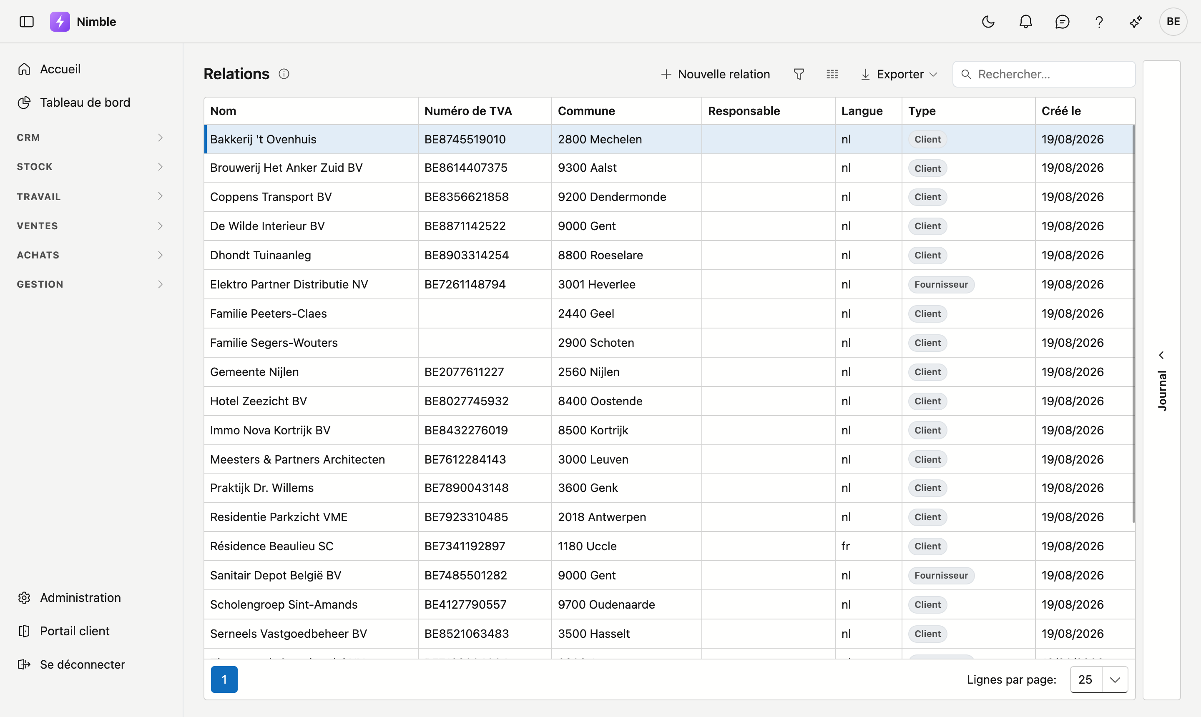1201x717 pixels.
Task: Open Hotel Zeezicht BV
Action: coord(669,401)
